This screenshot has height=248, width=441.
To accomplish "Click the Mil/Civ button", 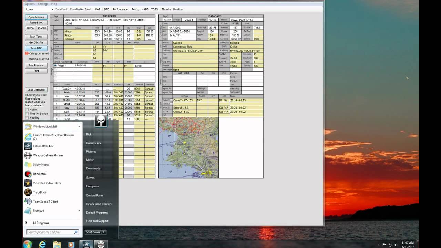I will [30, 28].
